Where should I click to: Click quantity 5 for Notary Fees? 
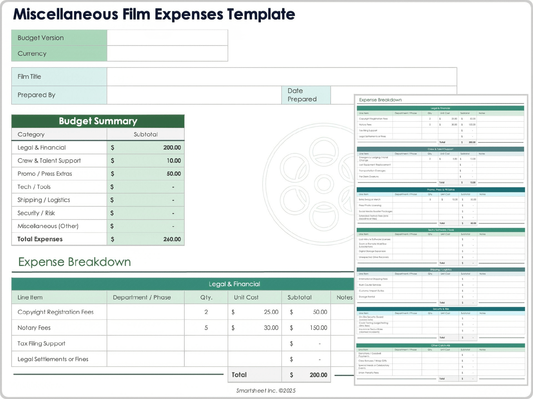206,328
